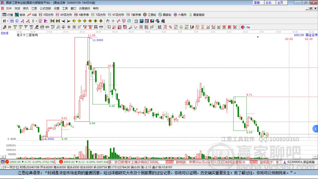The image size is (318, 179).
Task: Open the 设置 menu
Action: [57, 8]
